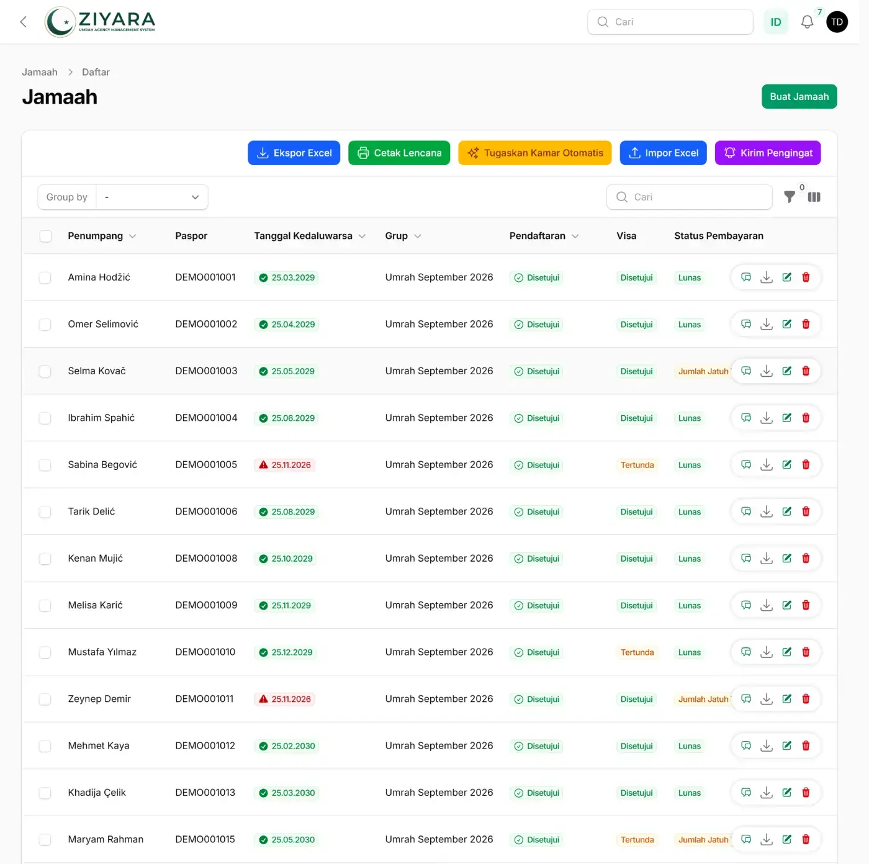
Task: Click the Kirim Pengingat button
Action: click(768, 153)
